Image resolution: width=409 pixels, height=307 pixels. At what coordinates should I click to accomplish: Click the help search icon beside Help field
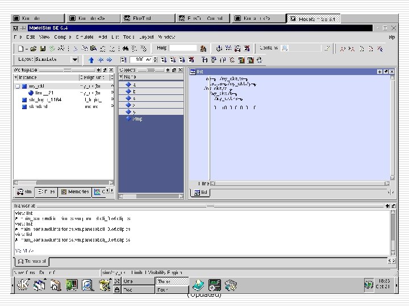[x=203, y=48]
